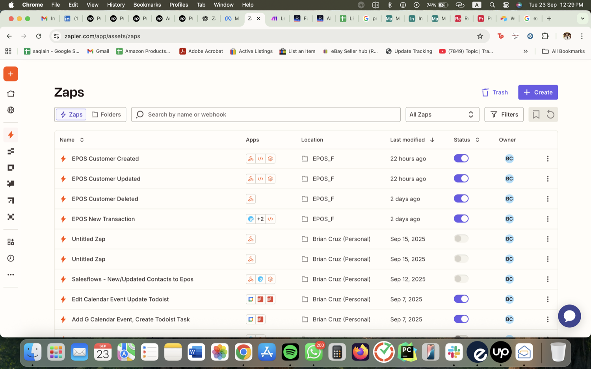Open the globe Discover icon in sidebar

point(11,110)
